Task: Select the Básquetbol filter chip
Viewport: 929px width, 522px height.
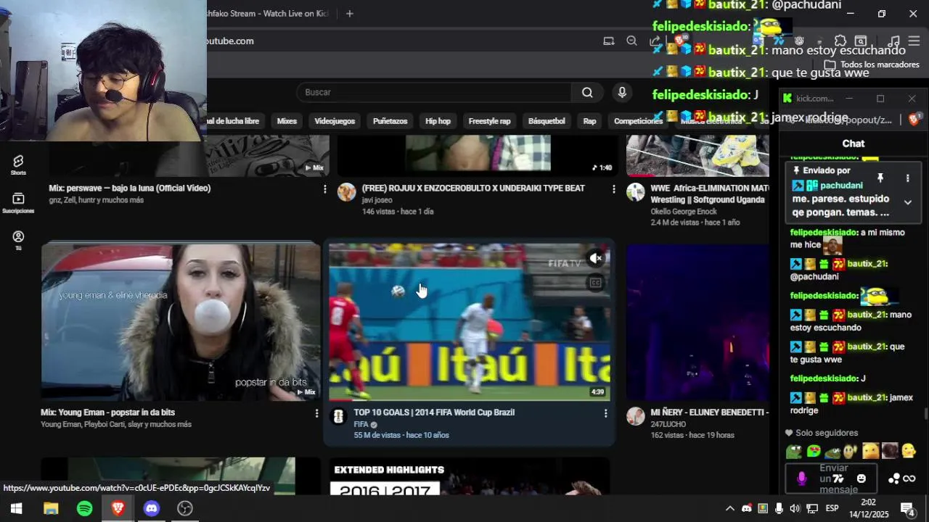Action: click(x=547, y=121)
